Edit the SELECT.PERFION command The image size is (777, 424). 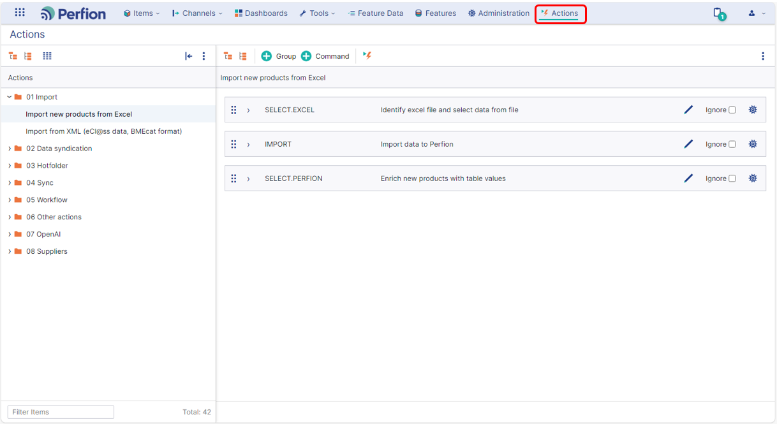click(688, 179)
